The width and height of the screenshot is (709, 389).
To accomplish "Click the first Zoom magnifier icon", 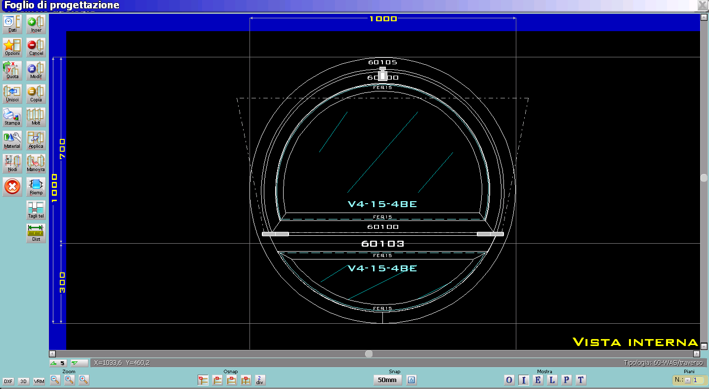I will point(55,380).
